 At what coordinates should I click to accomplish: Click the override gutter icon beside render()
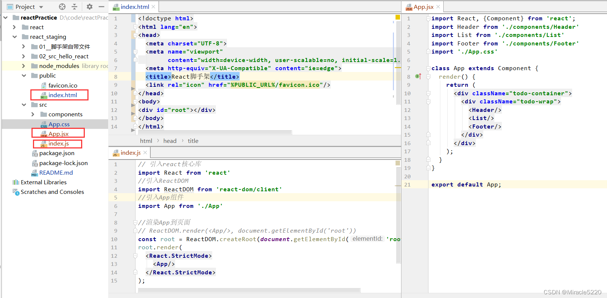(418, 76)
